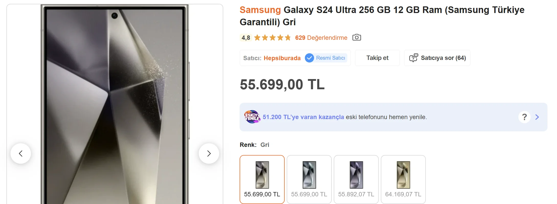Show the next product image
The image size is (557, 204).
click(209, 154)
